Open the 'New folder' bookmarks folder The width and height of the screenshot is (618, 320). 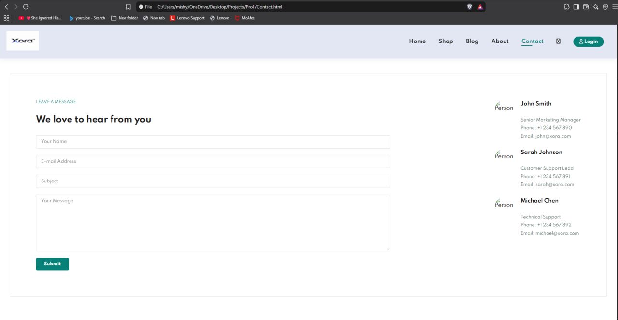124,18
